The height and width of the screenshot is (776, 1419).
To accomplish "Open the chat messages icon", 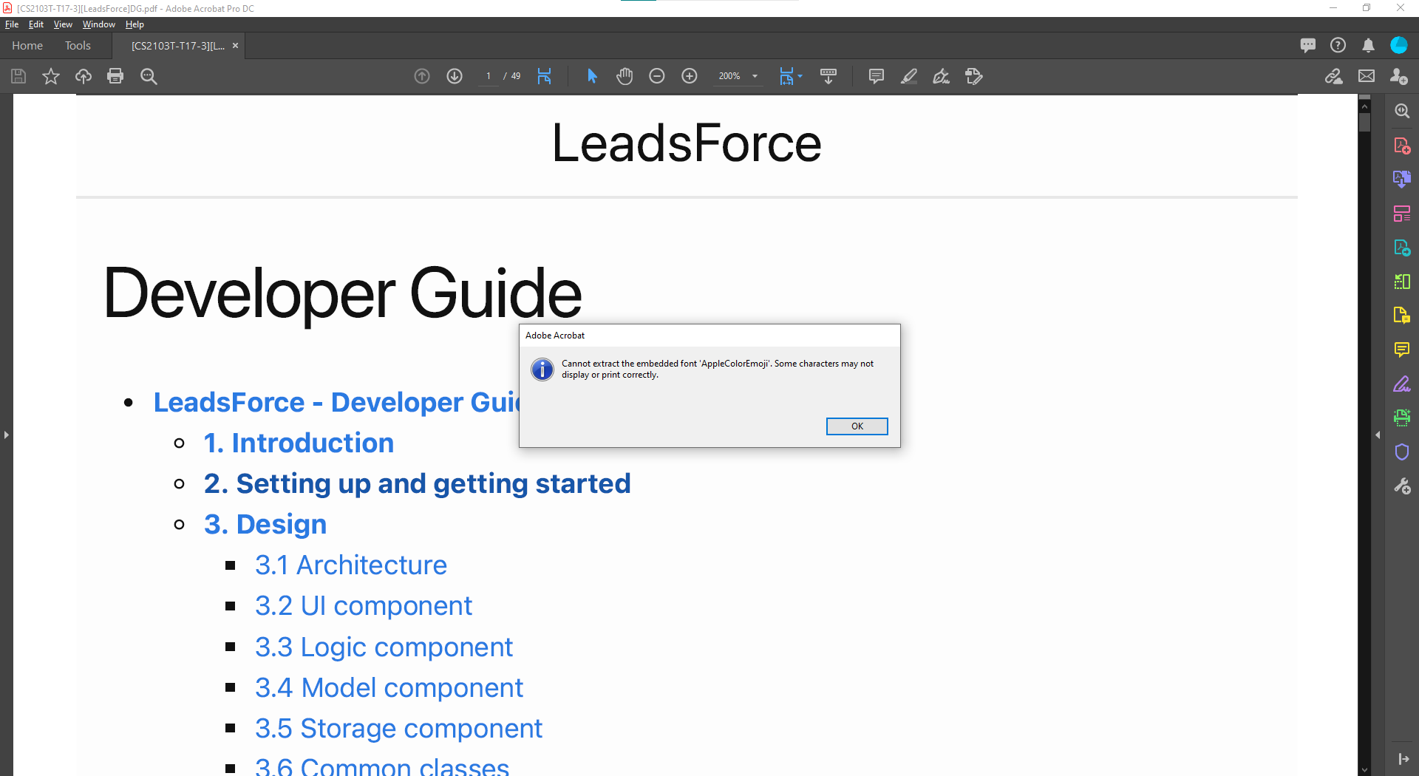I will (x=1308, y=45).
